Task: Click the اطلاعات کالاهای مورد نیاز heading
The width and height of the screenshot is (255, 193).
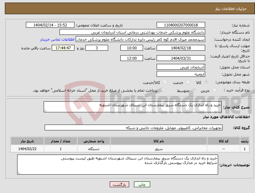Action: click(226, 117)
